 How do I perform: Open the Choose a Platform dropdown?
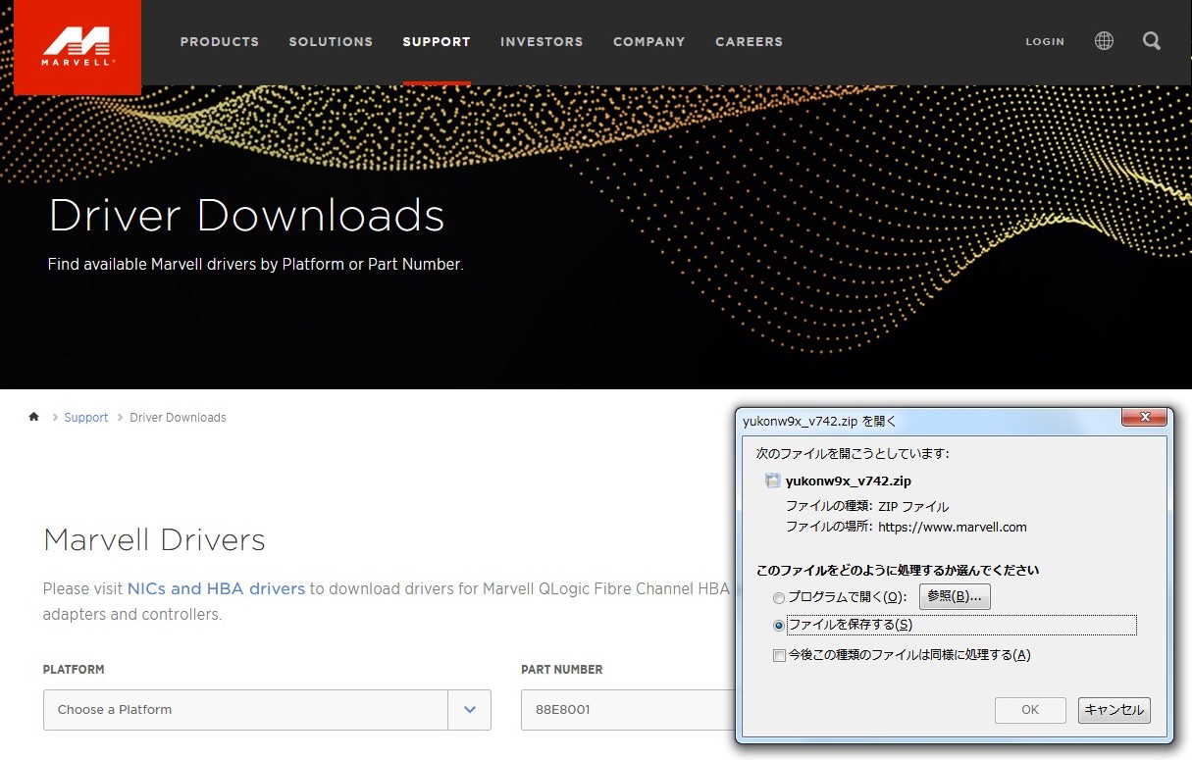pyautogui.click(x=267, y=710)
